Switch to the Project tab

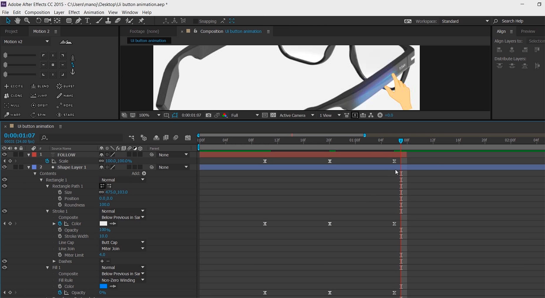pos(11,31)
